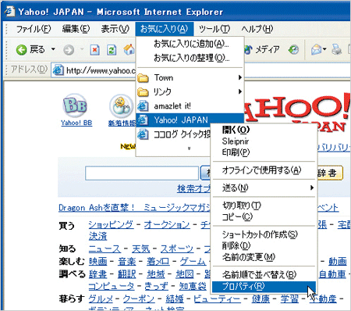
Task: Choose ショートカットの作成(S) in context menu
Action: tap(264, 234)
